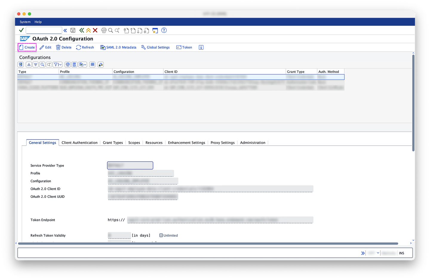Sort the Configurations table descending
430x280 pixels.
pos(36,64)
